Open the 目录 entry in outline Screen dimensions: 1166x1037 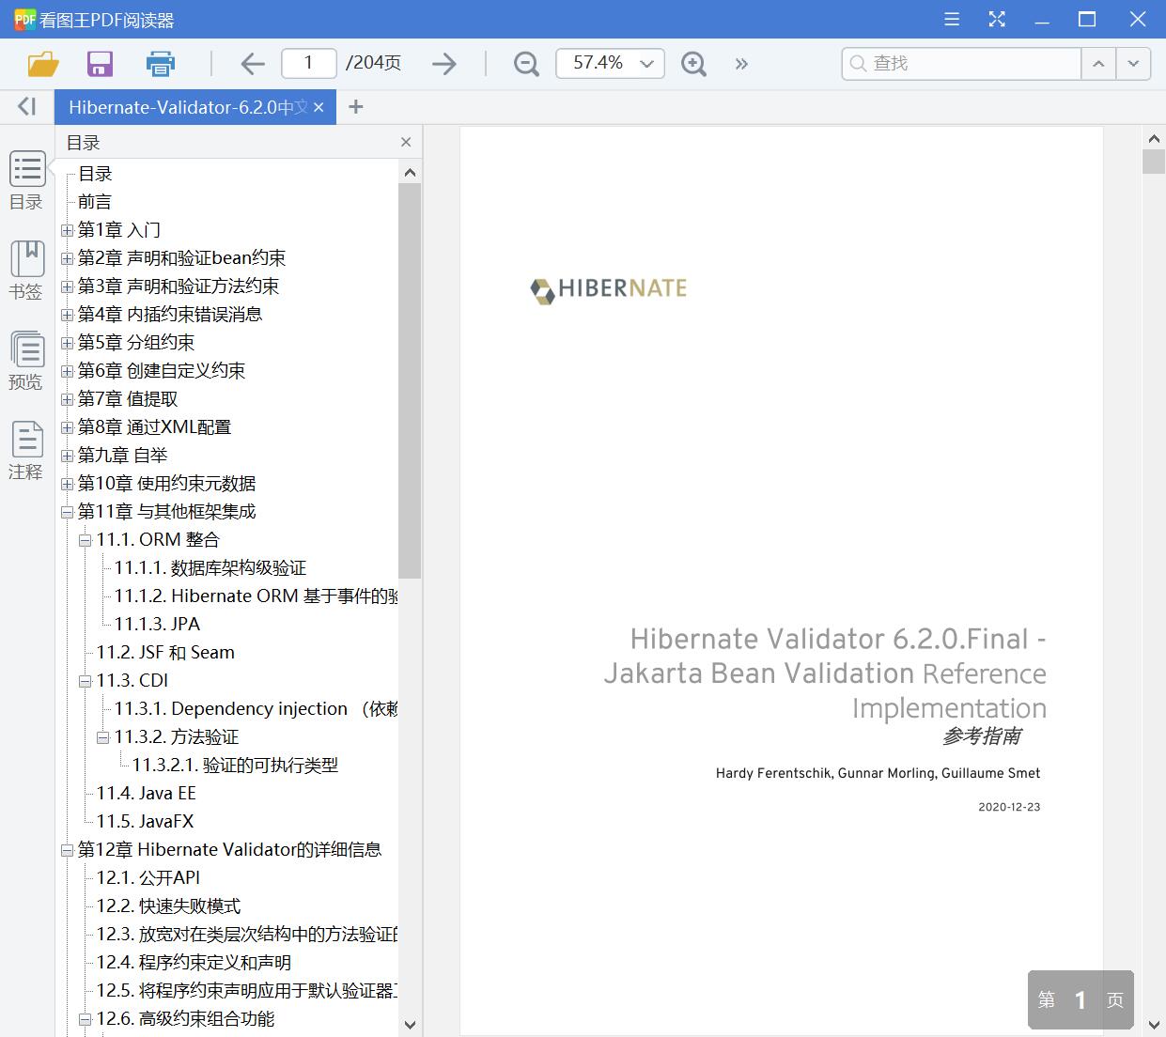click(x=95, y=174)
